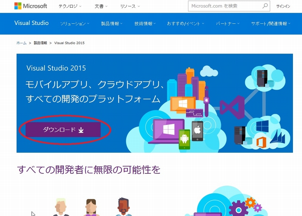Click the Apple watch icon

[x=206, y=101]
